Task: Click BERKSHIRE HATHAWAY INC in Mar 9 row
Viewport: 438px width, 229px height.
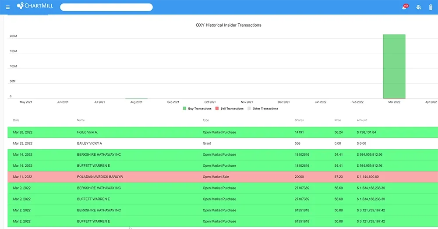Action: pyautogui.click(x=99, y=188)
